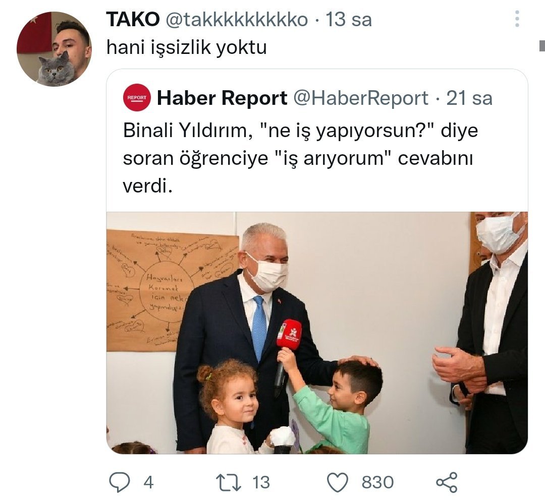This screenshot has height=501, width=545.
Task: Open the 13 sa tweet timestamp
Action: pos(349,20)
